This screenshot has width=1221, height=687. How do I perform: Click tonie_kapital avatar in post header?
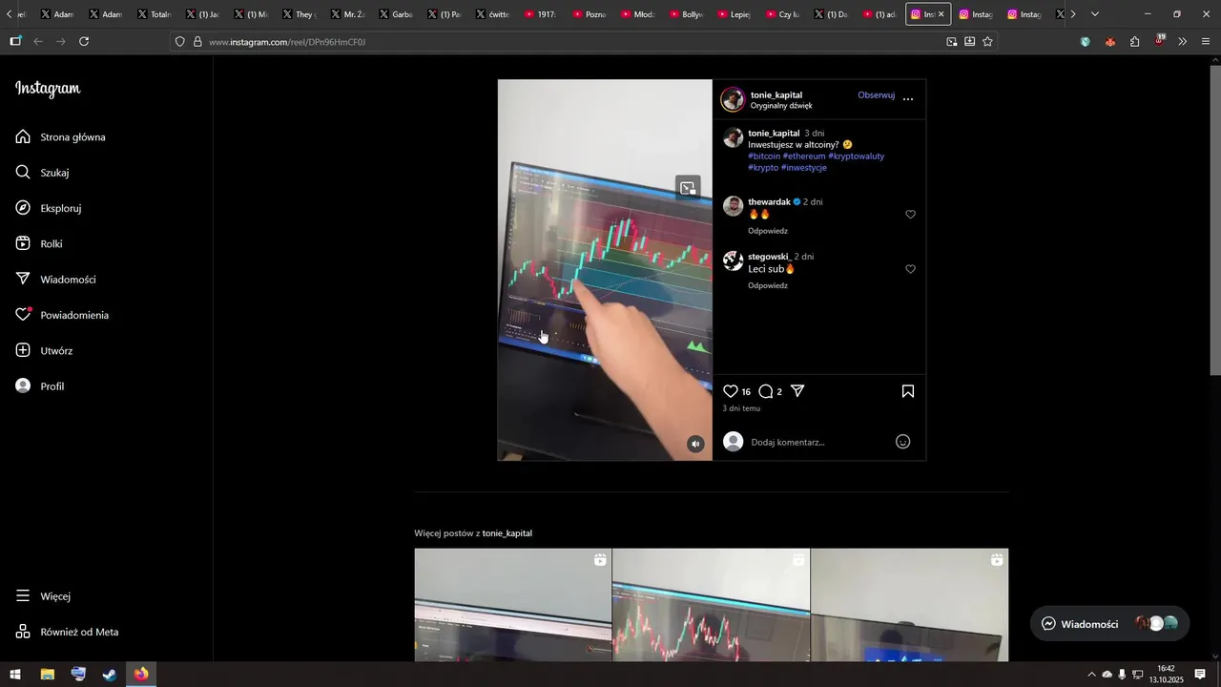[733, 99]
